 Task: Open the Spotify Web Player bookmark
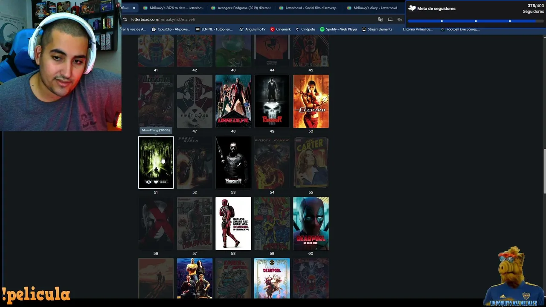pyautogui.click(x=338, y=29)
